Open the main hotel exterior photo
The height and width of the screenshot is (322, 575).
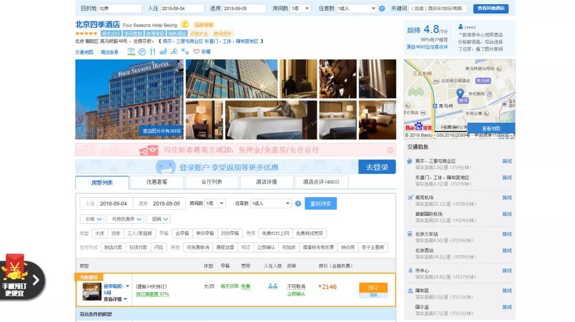tap(129, 99)
